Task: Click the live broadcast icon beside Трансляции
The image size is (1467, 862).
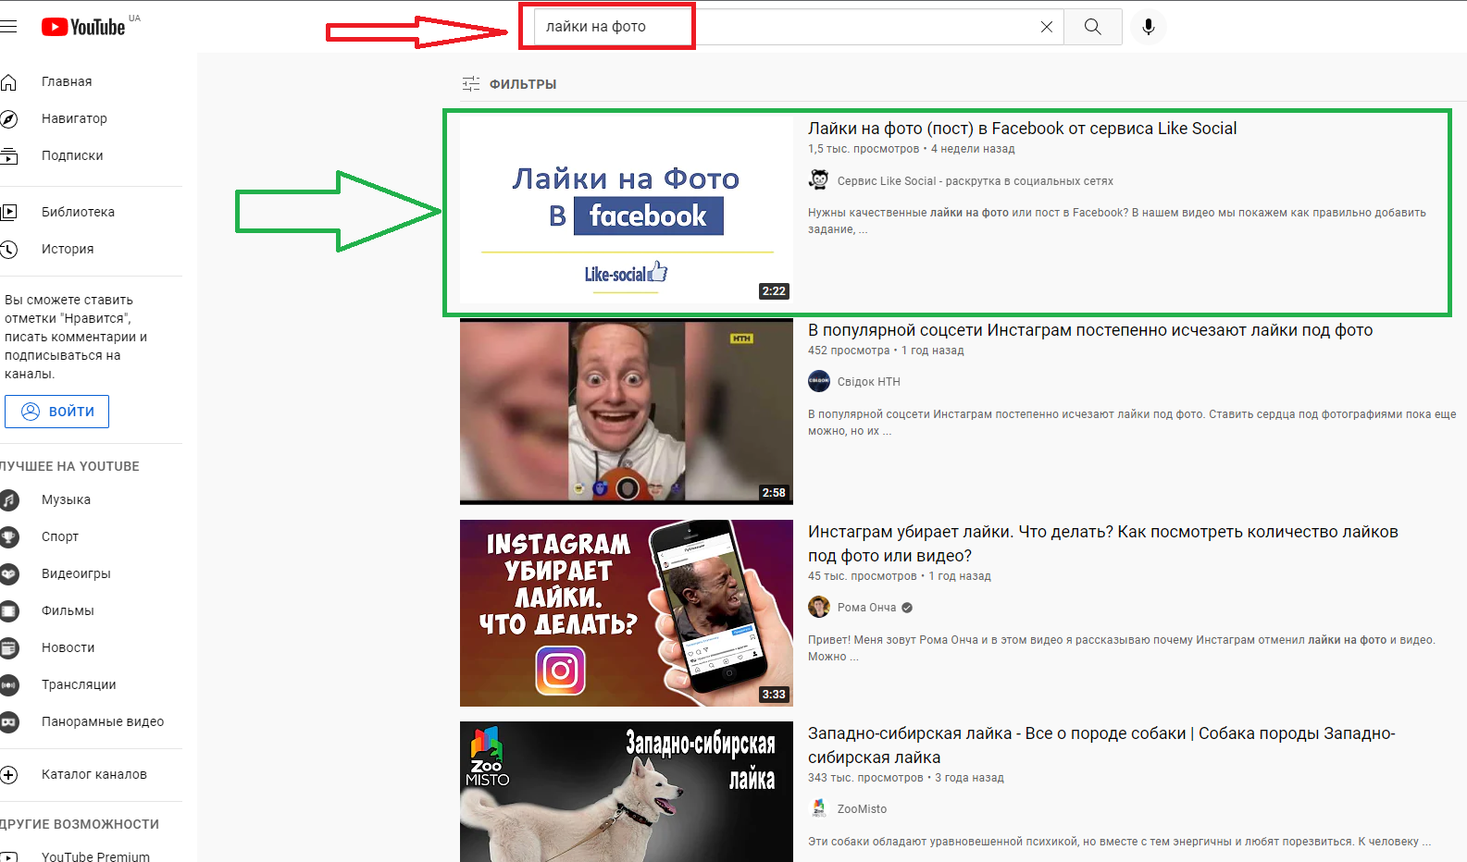Action: click(8, 685)
